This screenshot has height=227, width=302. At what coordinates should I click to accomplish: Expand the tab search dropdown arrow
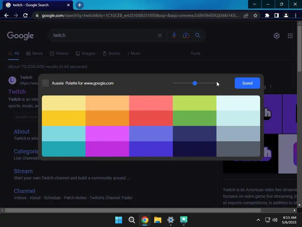[255, 4]
